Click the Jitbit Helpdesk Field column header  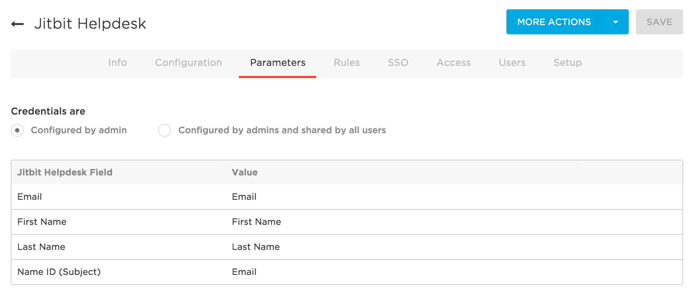coord(65,172)
